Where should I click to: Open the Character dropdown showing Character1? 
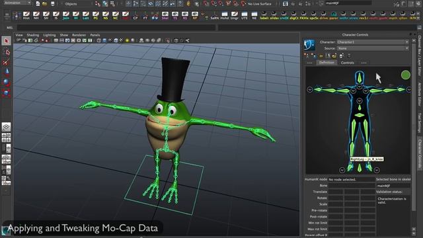[373, 42]
